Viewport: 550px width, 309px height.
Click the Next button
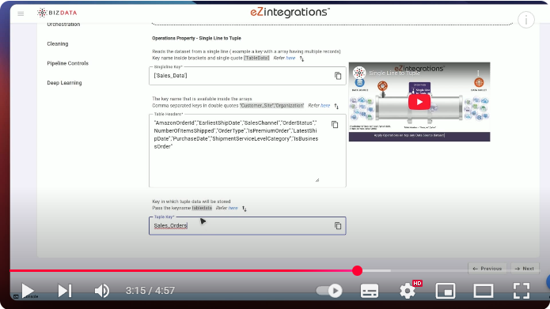[x=525, y=269]
